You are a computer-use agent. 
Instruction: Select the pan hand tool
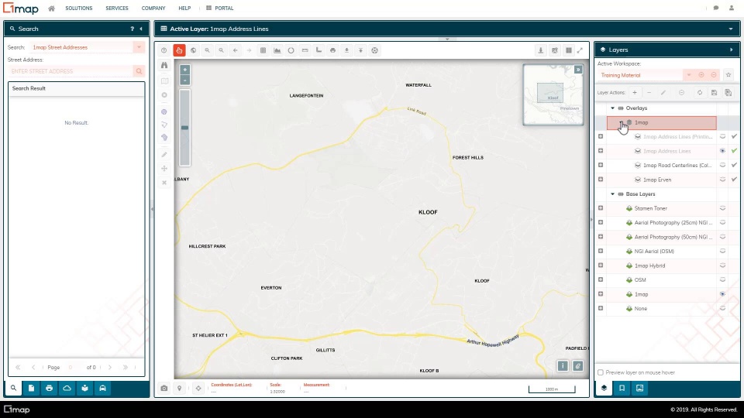[x=179, y=50]
